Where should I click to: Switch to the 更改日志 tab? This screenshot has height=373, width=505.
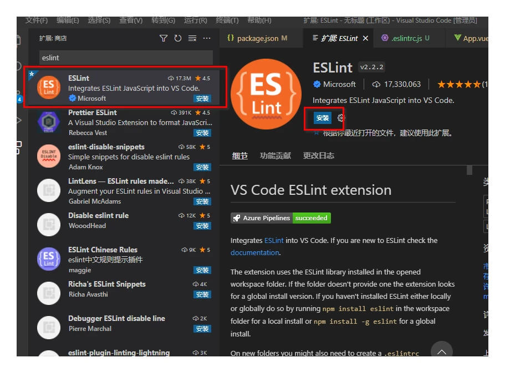(x=319, y=156)
